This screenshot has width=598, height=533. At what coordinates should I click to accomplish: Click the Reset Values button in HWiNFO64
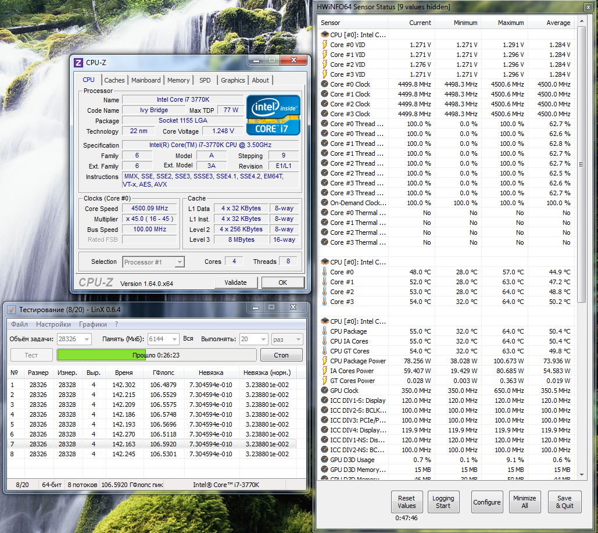pos(407,502)
